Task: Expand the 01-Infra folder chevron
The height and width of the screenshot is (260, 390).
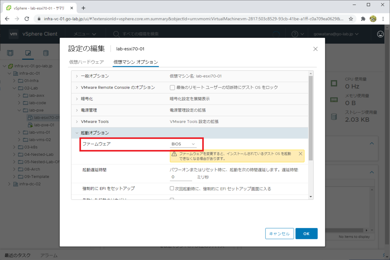Action: [x=14, y=80]
